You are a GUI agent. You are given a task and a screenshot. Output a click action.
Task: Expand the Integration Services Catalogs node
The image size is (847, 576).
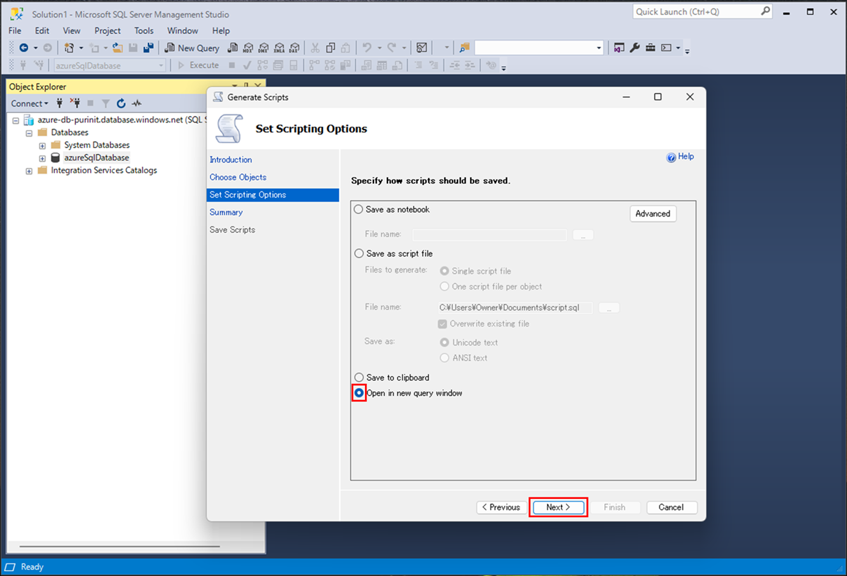pos(29,171)
